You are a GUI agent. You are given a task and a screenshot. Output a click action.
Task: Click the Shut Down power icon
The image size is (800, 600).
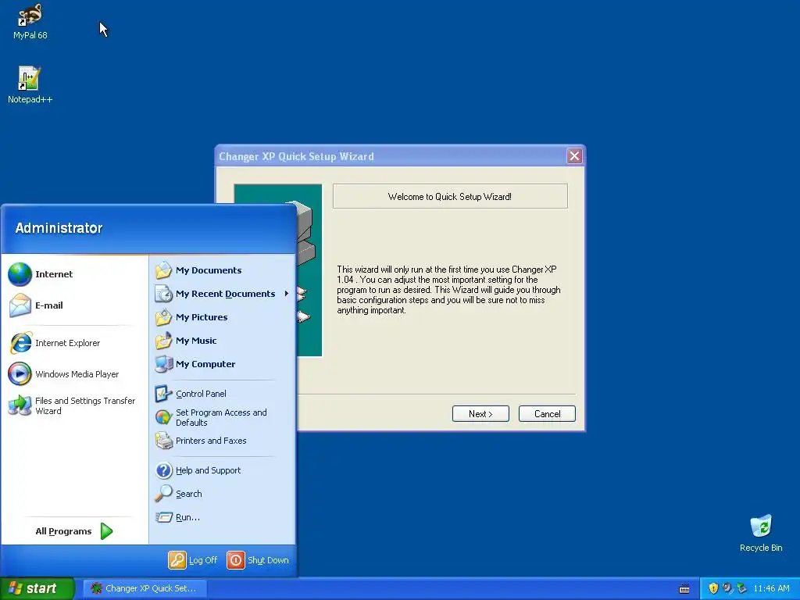(x=236, y=559)
